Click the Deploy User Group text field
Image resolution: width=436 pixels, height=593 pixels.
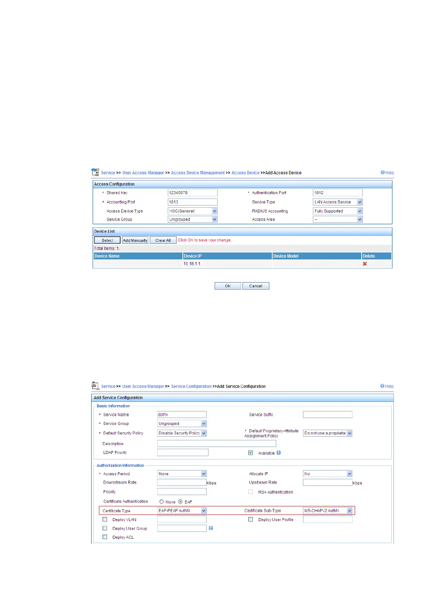[182, 528]
